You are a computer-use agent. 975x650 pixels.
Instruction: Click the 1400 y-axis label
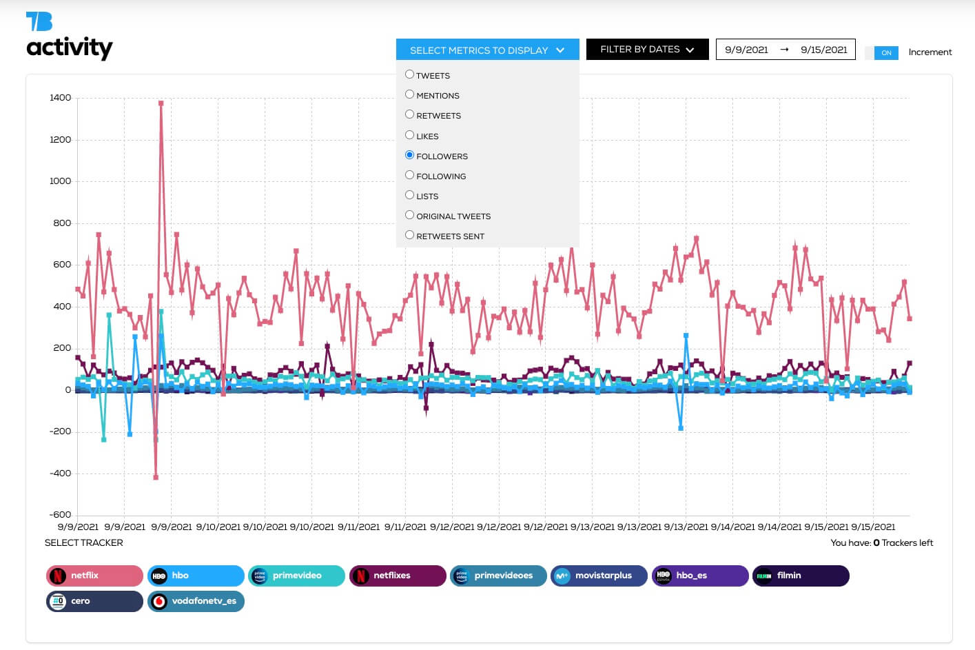[61, 98]
